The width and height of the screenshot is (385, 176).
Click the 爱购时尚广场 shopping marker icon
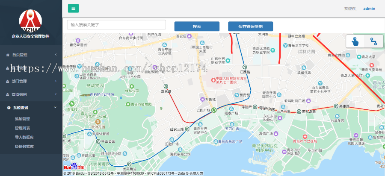[308, 101]
